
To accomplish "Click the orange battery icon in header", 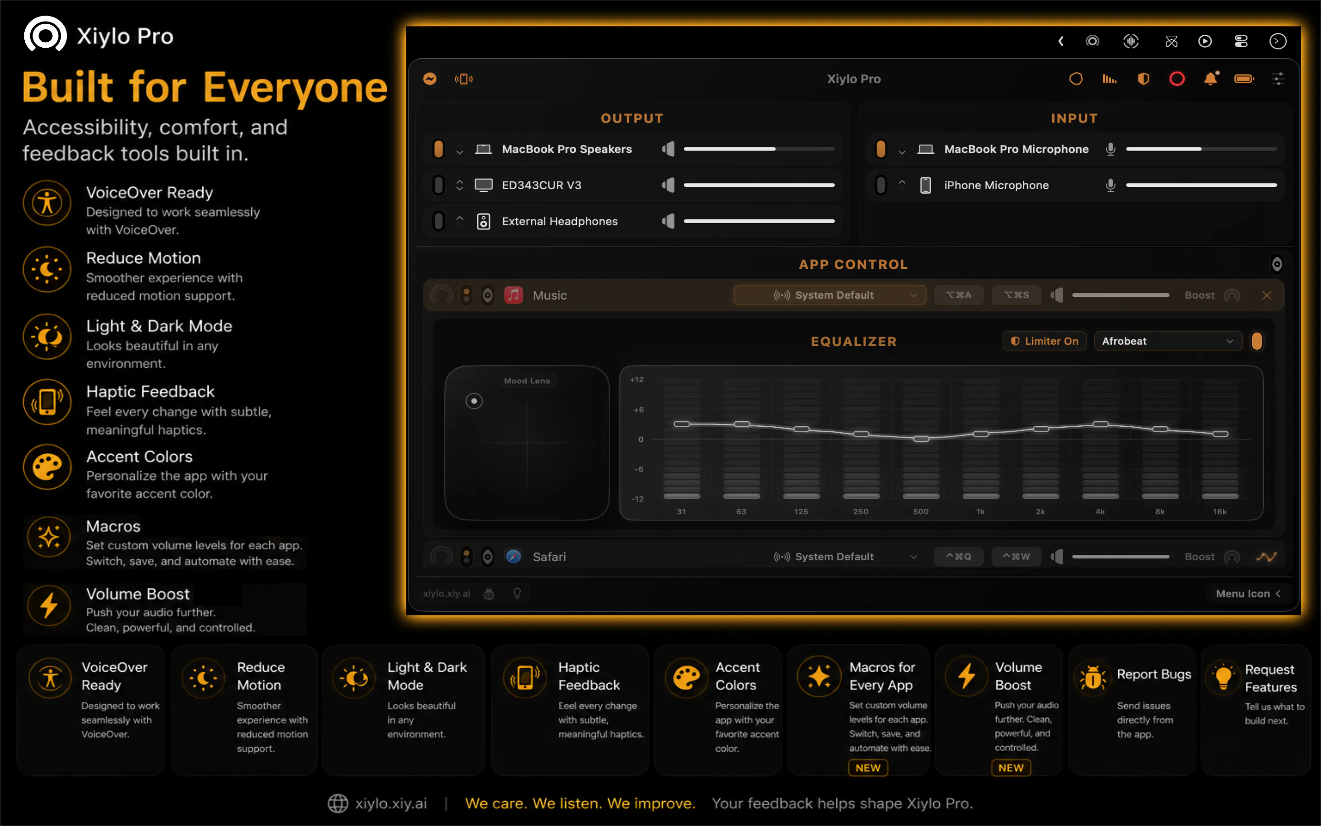I will point(1244,79).
